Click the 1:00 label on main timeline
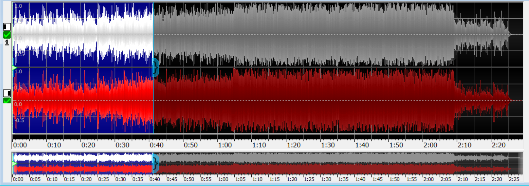The image size is (529, 186). tap(225, 145)
